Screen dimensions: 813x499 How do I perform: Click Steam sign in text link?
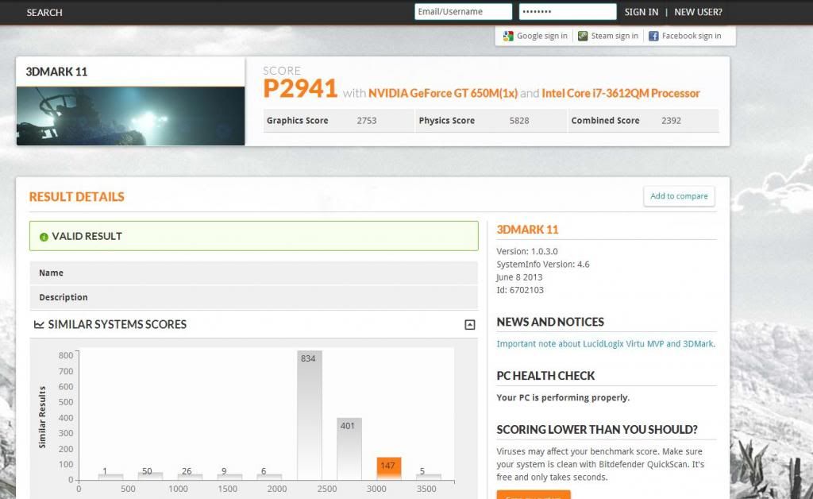[615, 36]
